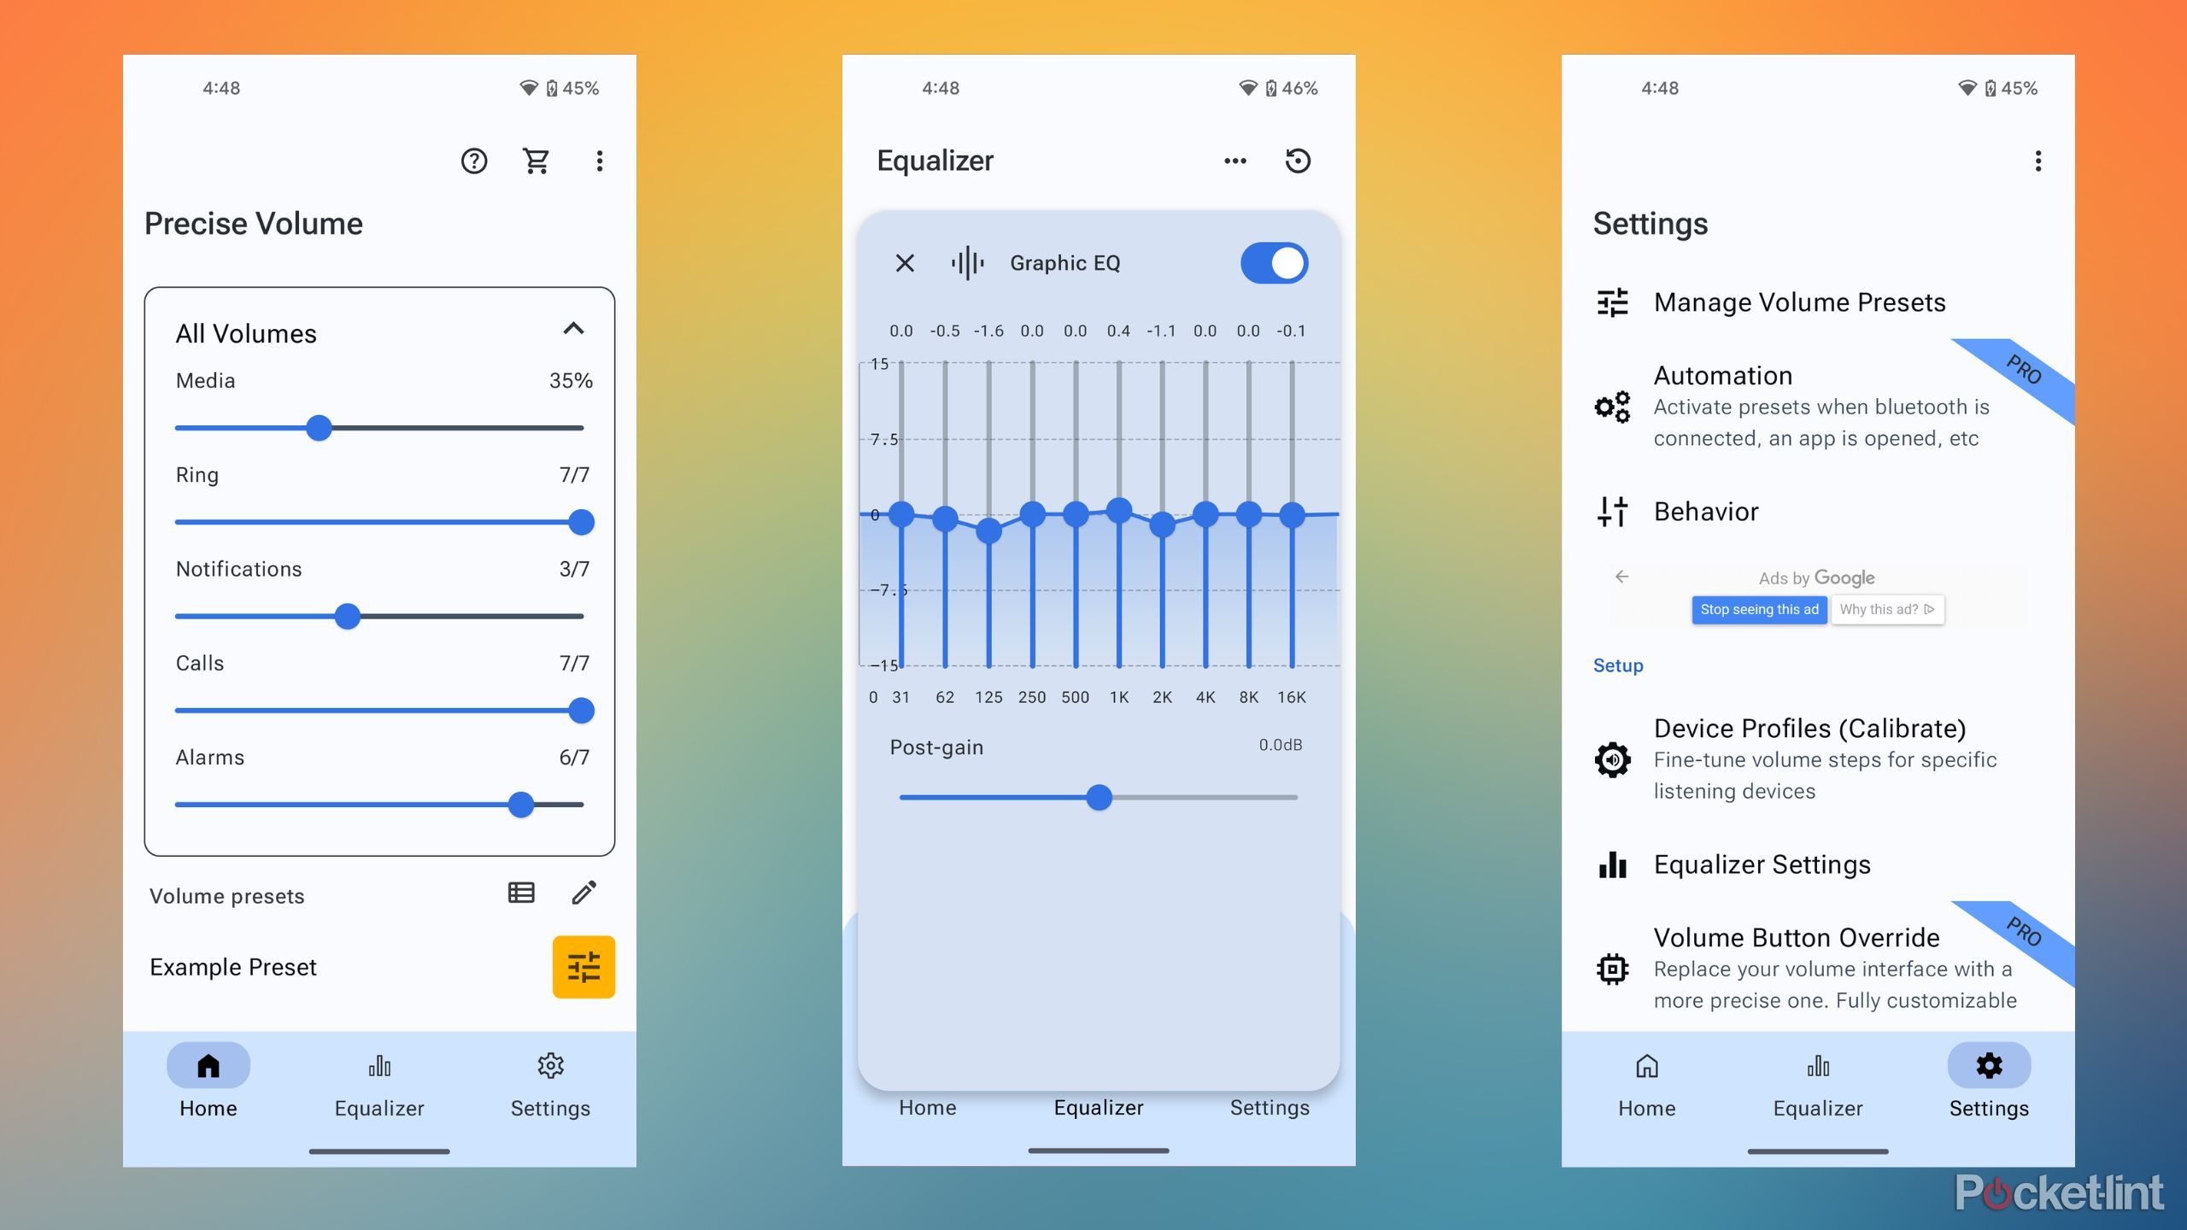Close the Graphic EQ panel with X button
The width and height of the screenshot is (2187, 1230).
coord(906,264)
